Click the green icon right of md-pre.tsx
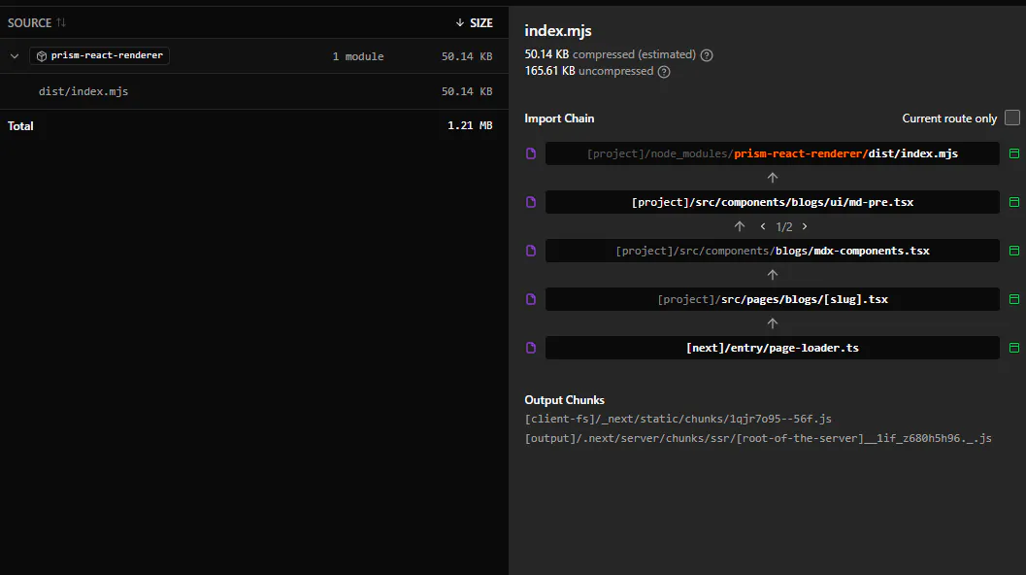The width and height of the screenshot is (1026, 575). (1014, 202)
